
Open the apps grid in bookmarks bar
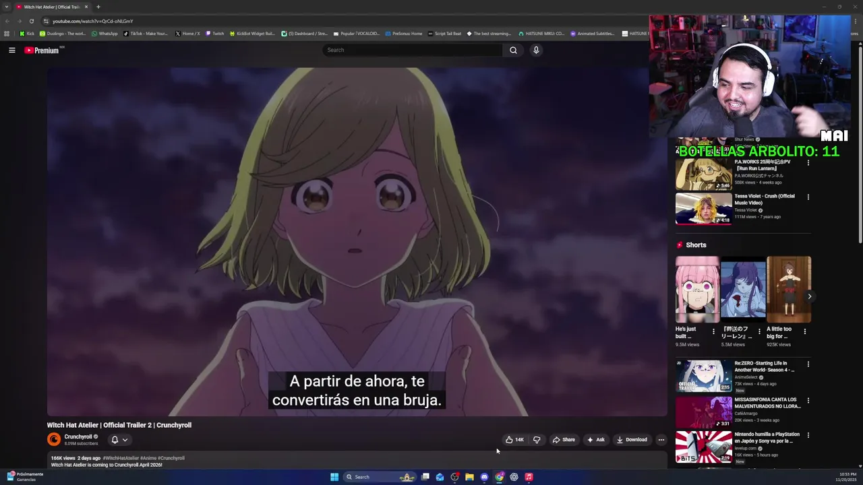[7, 33]
